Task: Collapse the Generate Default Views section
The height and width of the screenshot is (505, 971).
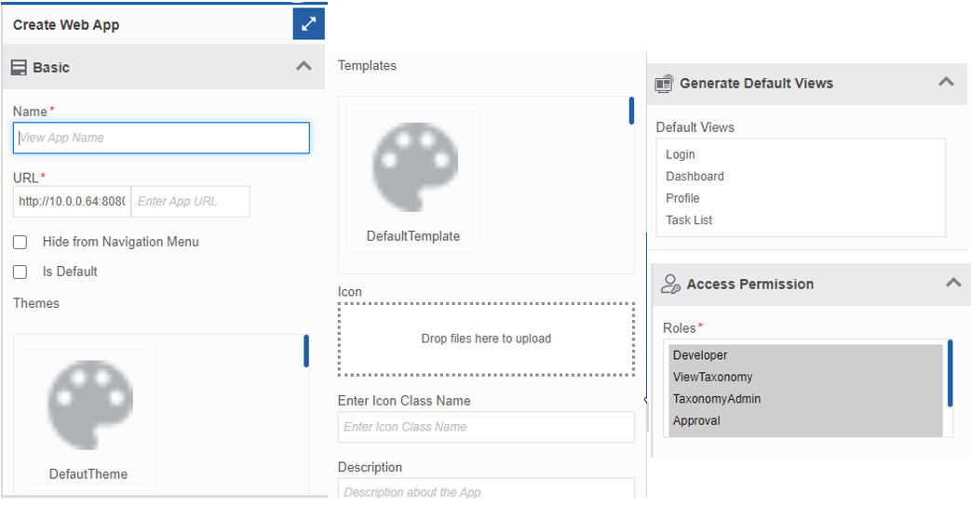Action: pyautogui.click(x=946, y=82)
